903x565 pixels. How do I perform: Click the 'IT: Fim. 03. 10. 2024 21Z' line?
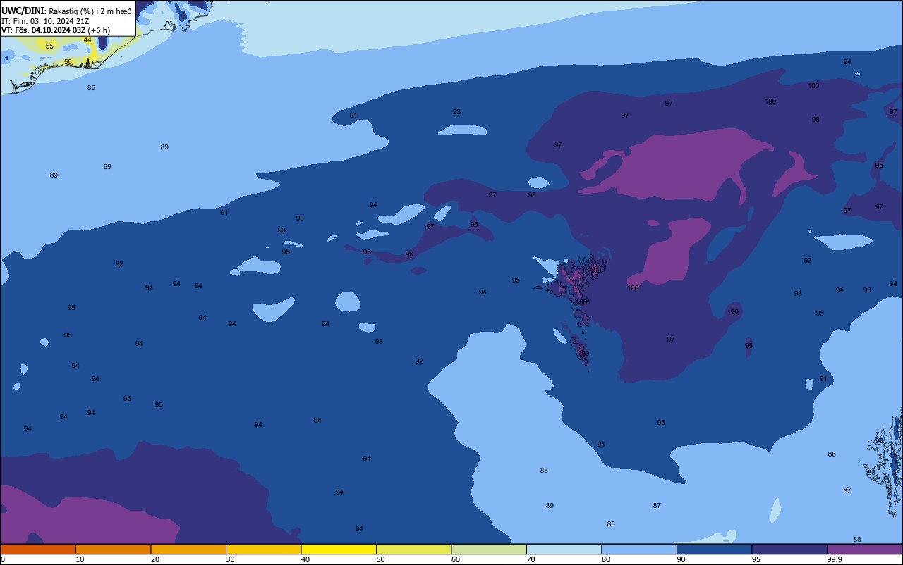point(45,21)
